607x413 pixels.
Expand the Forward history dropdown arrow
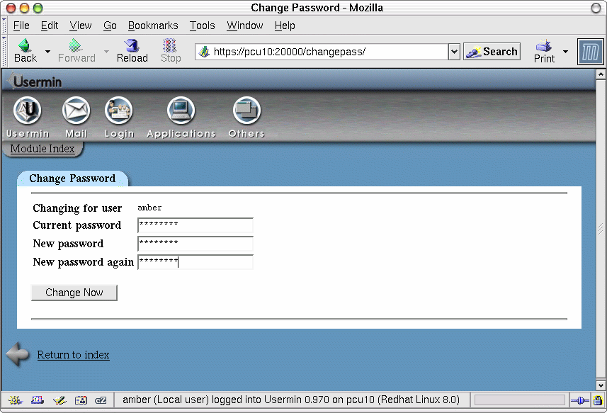click(106, 52)
